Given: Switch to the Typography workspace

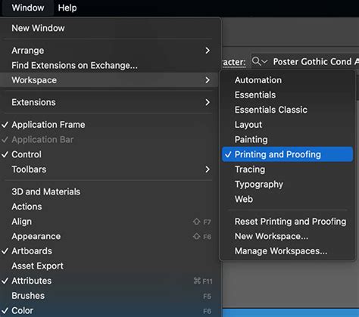Looking at the screenshot, I should click(287, 184).
